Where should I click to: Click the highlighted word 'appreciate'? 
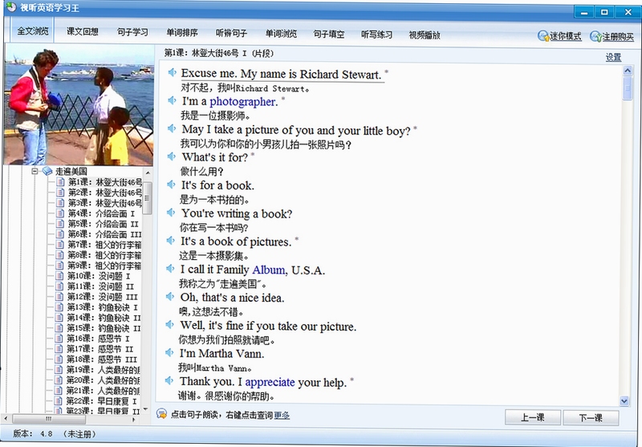pos(270,382)
